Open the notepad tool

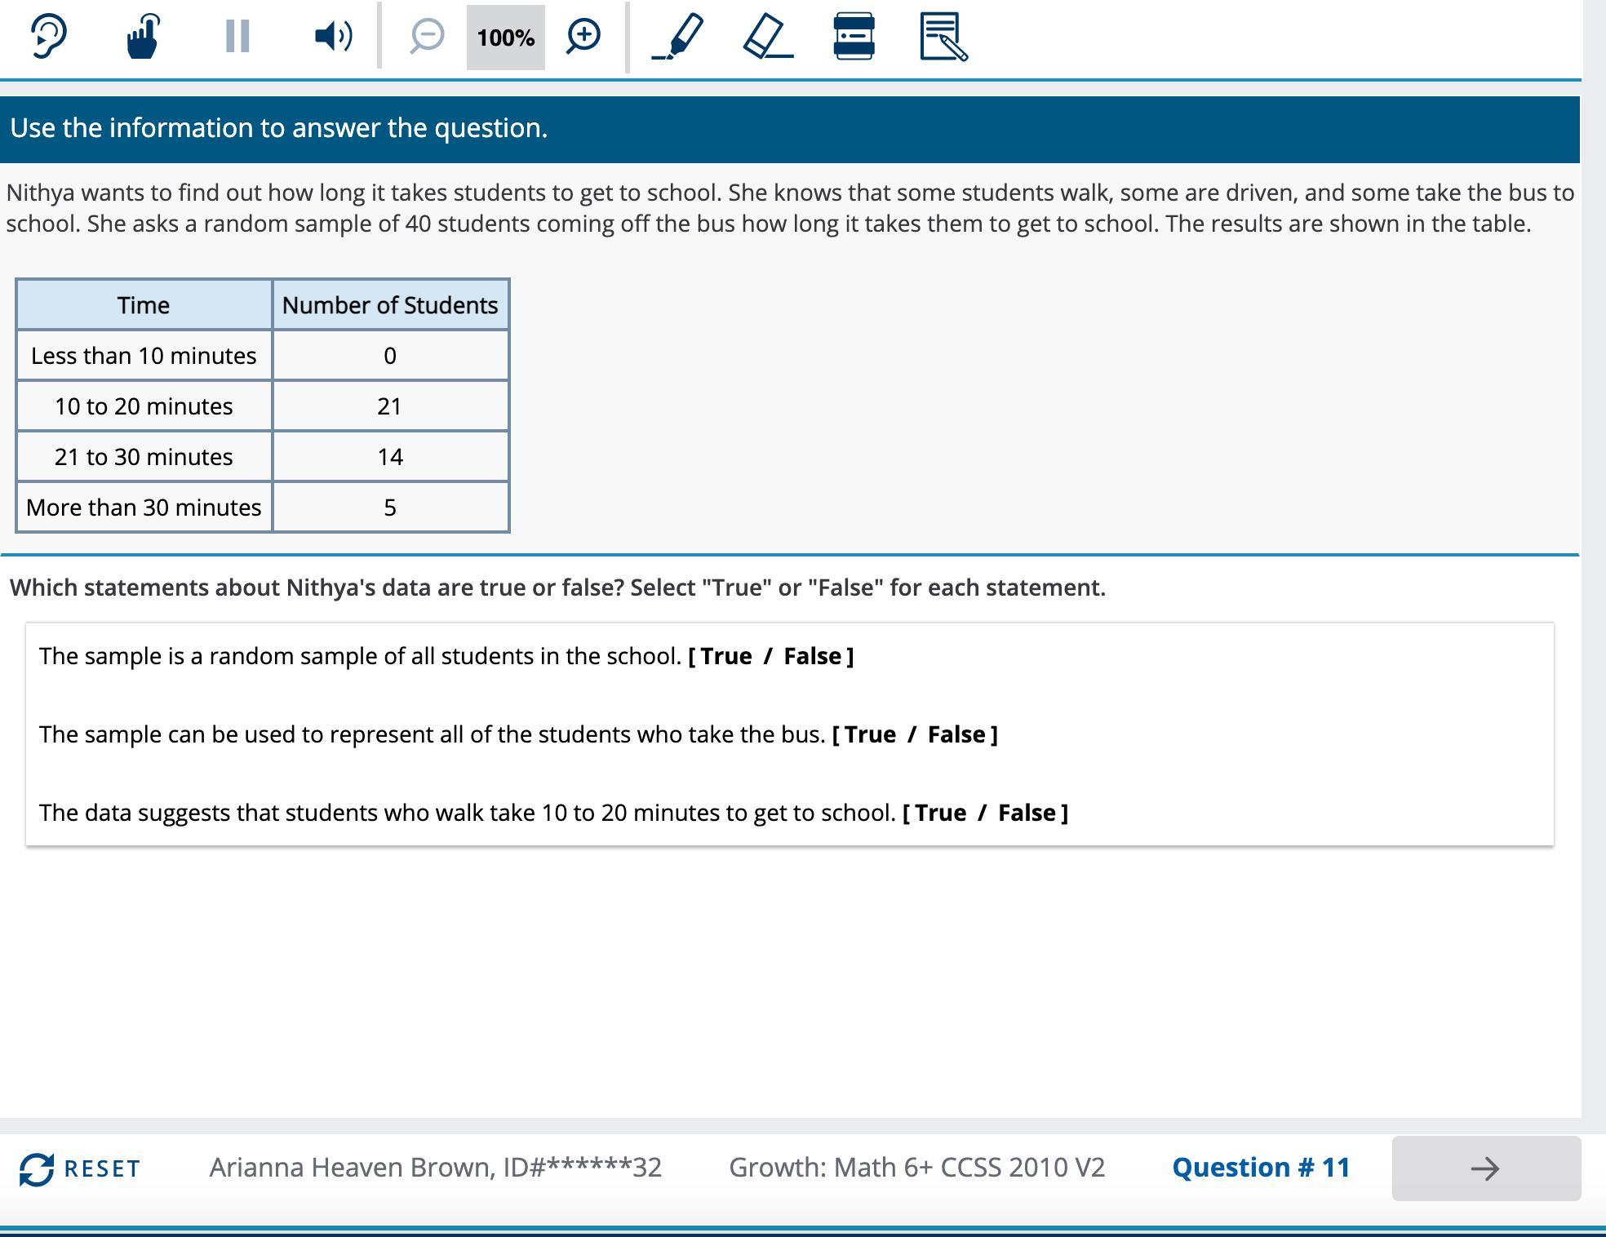coord(943,37)
